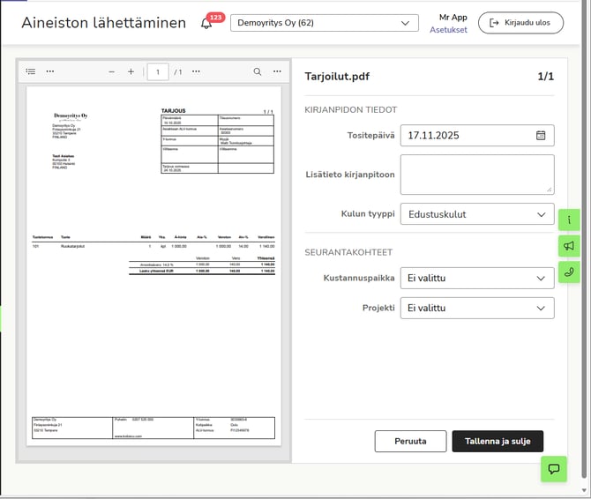This screenshot has height=499, width=591.
Task: Toggle the PDF sidebar list icon
Action: 31,71
